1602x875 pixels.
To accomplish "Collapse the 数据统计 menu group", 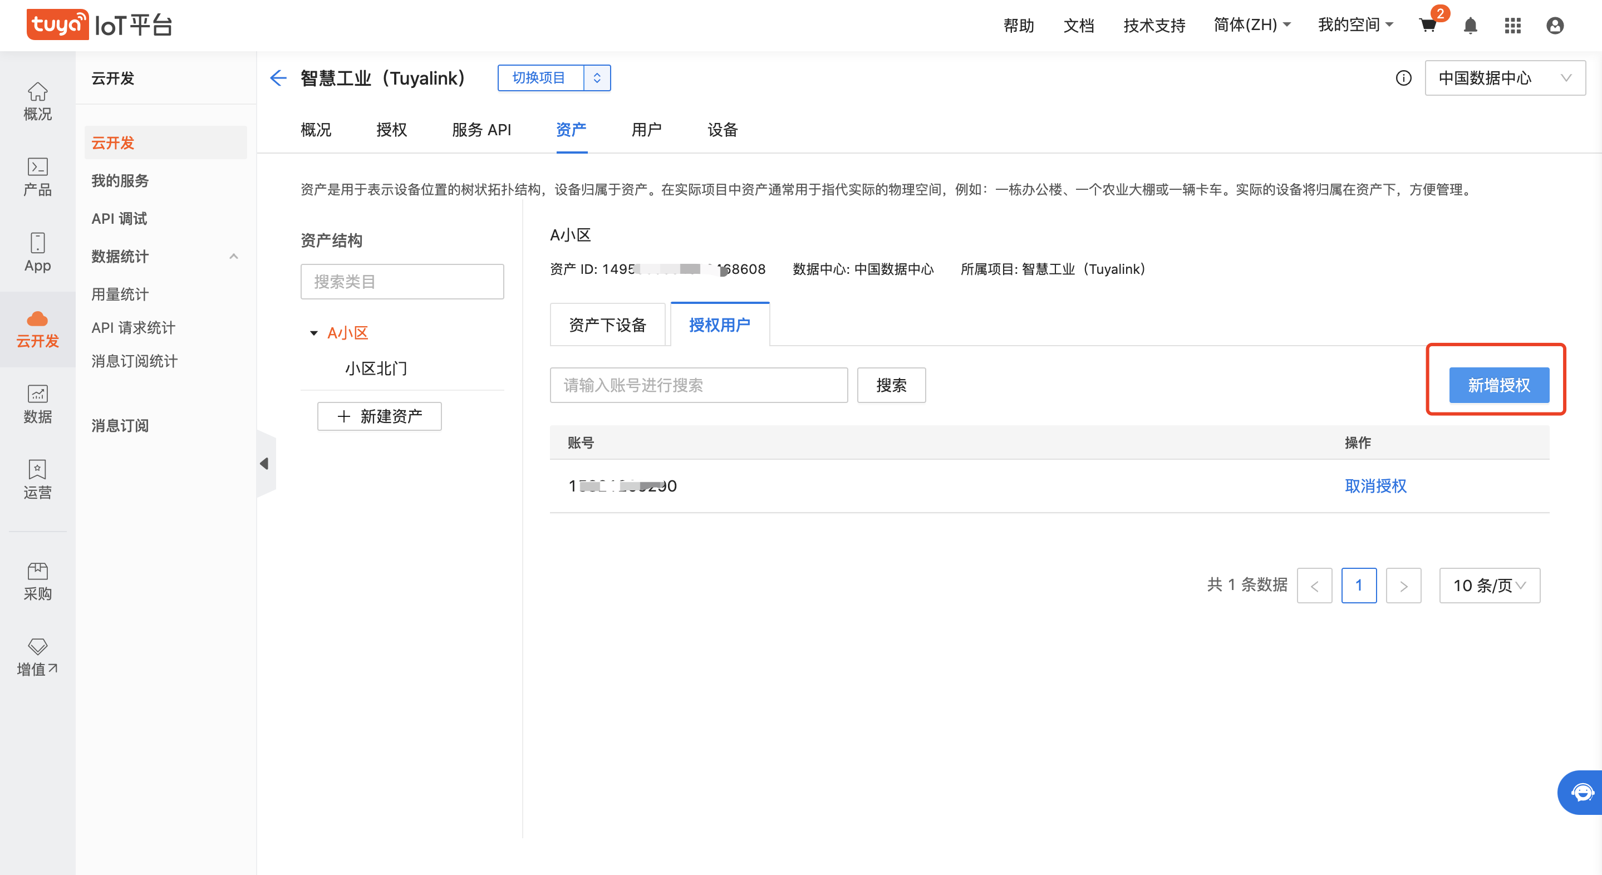I will coord(234,256).
